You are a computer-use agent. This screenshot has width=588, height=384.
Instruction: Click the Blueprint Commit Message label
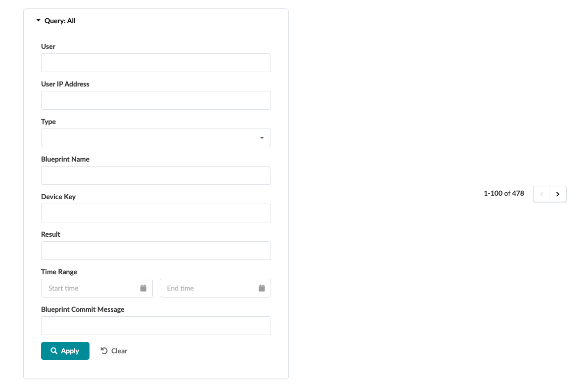click(x=83, y=309)
